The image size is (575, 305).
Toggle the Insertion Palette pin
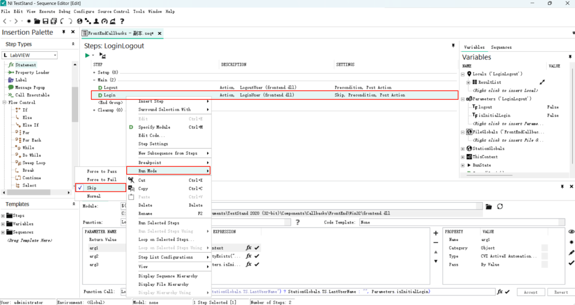(64, 32)
